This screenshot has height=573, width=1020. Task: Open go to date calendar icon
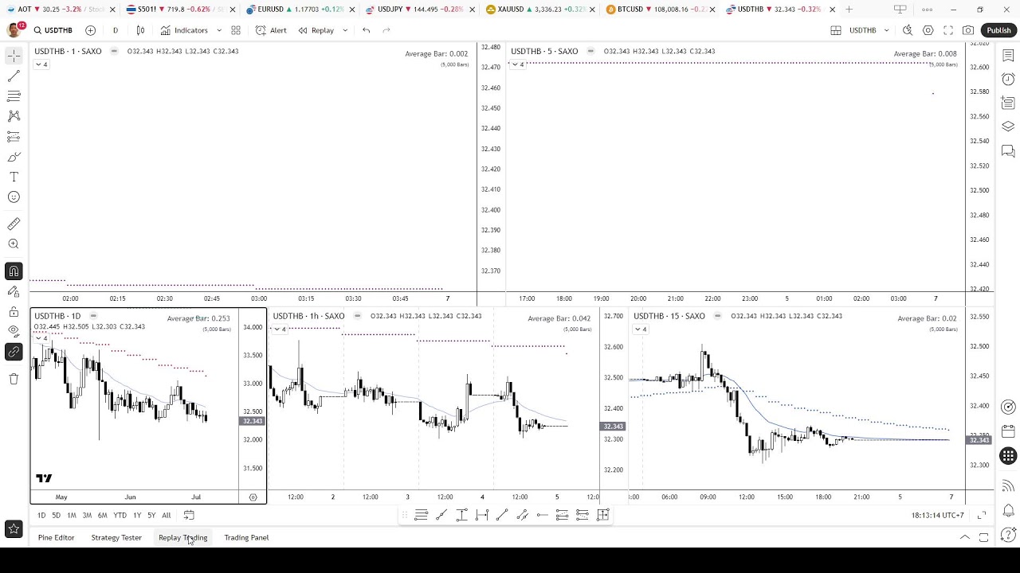pyautogui.click(x=189, y=516)
